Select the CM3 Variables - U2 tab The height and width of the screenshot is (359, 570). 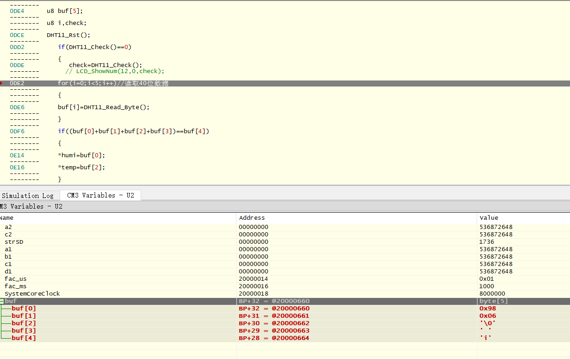[x=100, y=195]
